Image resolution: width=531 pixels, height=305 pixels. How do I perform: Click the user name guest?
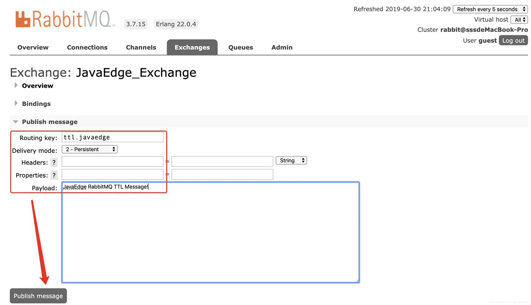click(x=488, y=41)
